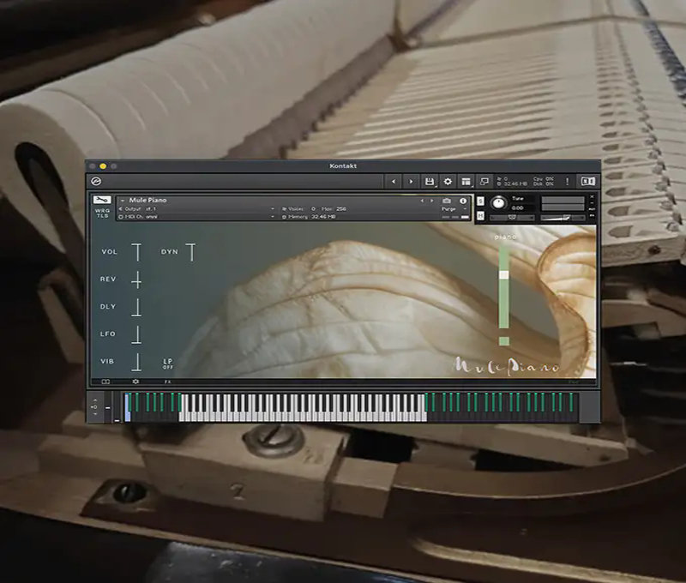The height and width of the screenshot is (583, 686).
Task: Show instrument info via the info icon
Action: 463,201
